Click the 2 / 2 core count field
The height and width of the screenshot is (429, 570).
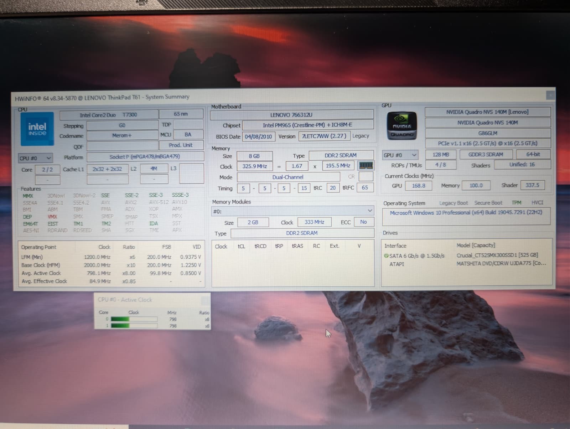47,170
